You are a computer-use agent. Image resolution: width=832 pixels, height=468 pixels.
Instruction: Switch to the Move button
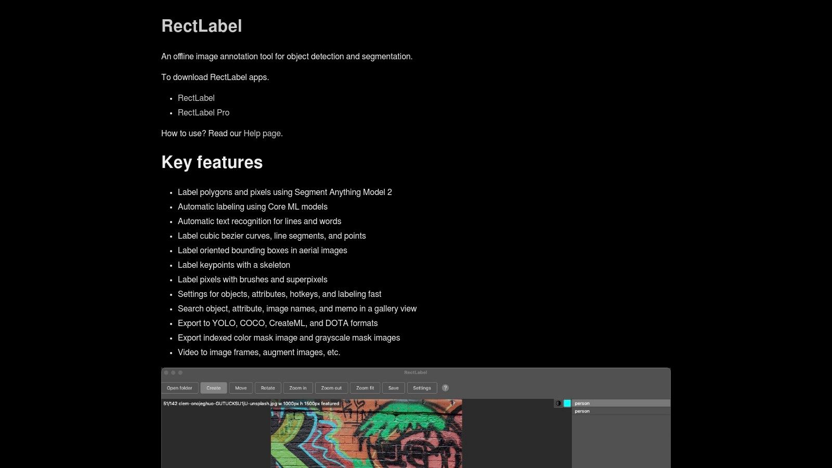pyautogui.click(x=241, y=388)
